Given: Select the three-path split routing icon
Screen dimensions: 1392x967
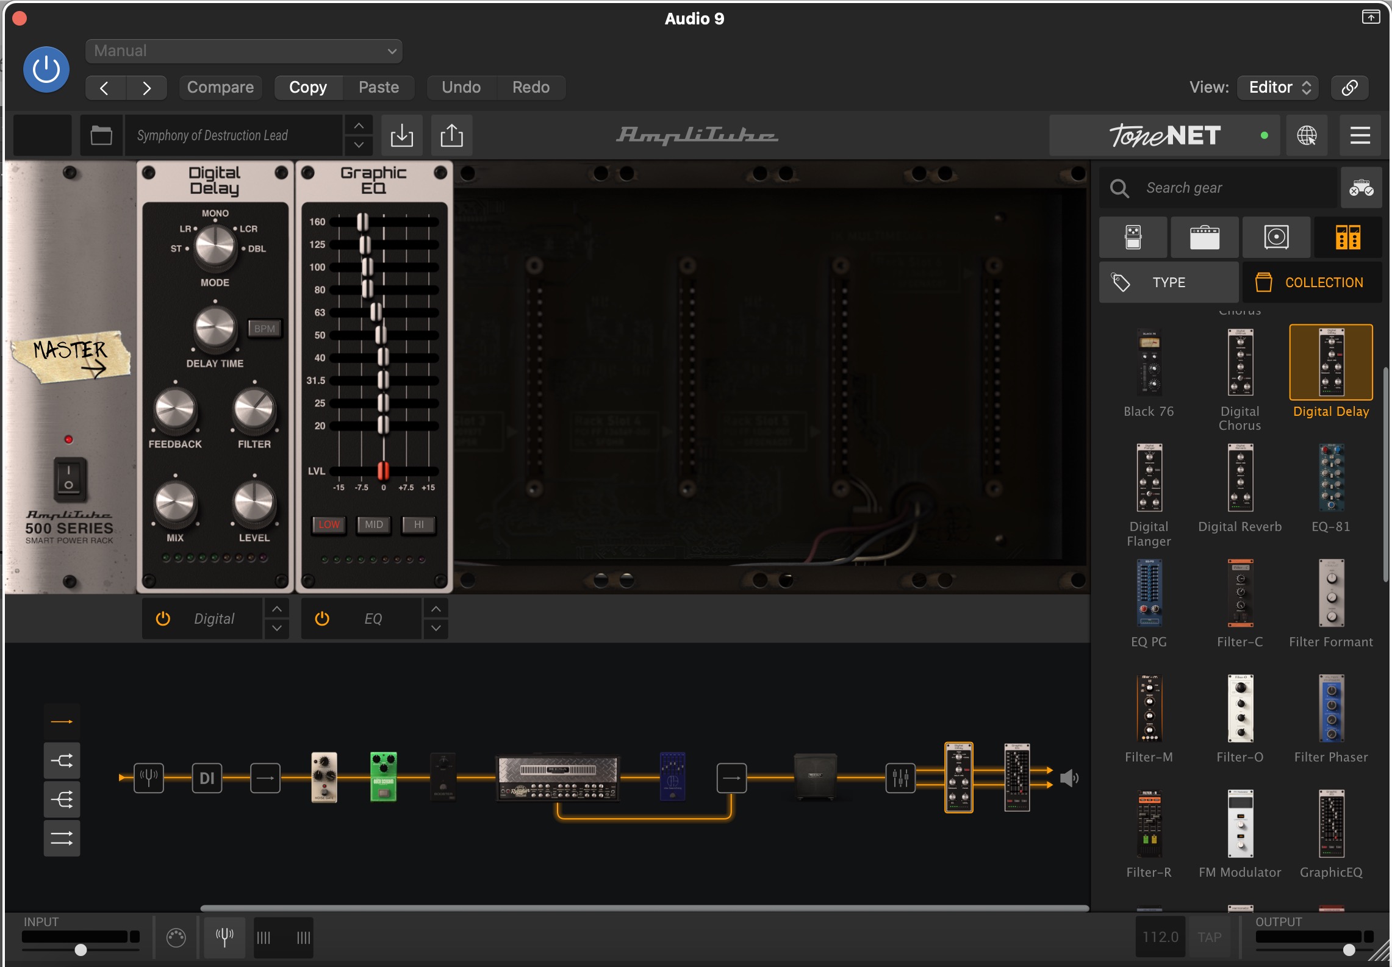Looking at the screenshot, I should [62, 799].
